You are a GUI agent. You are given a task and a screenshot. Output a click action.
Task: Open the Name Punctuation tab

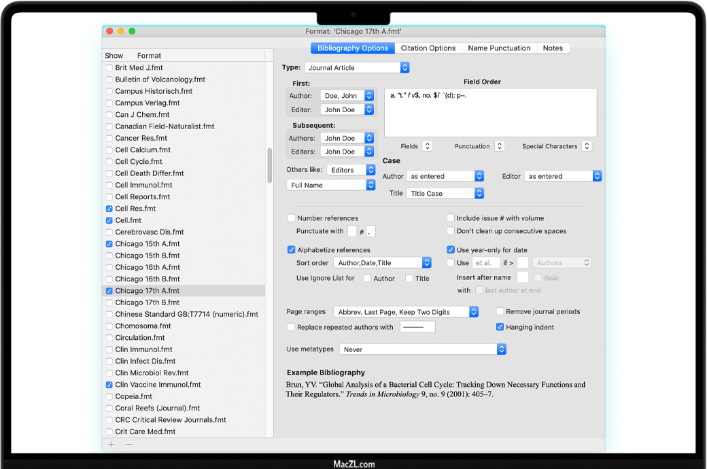click(x=499, y=48)
